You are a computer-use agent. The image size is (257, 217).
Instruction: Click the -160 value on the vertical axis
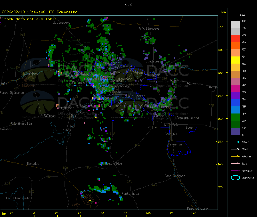219,119
